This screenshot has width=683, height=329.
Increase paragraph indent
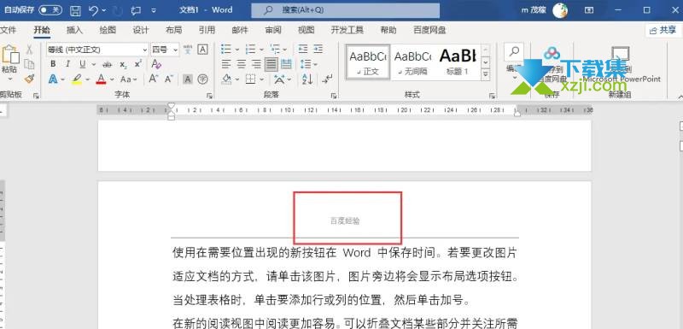[x=318, y=49]
